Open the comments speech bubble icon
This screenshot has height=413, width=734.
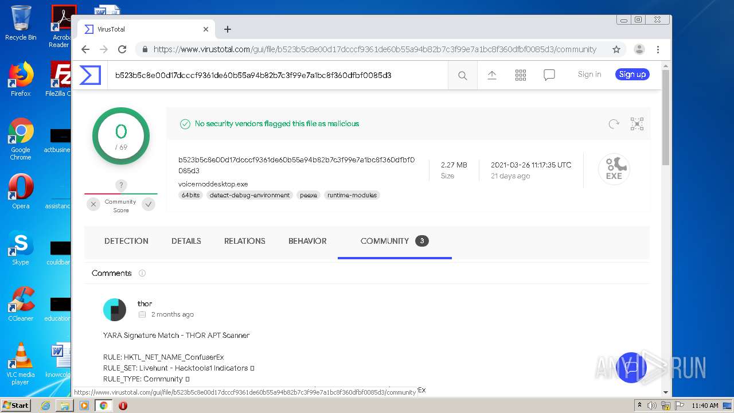pos(549,75)
